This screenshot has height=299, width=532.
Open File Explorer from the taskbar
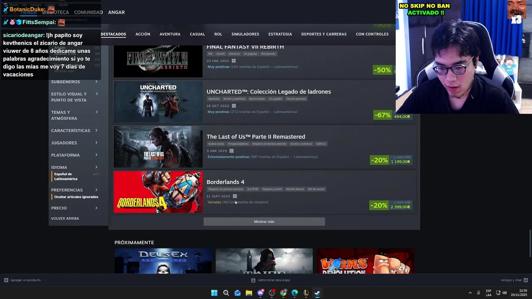(249, 293)
